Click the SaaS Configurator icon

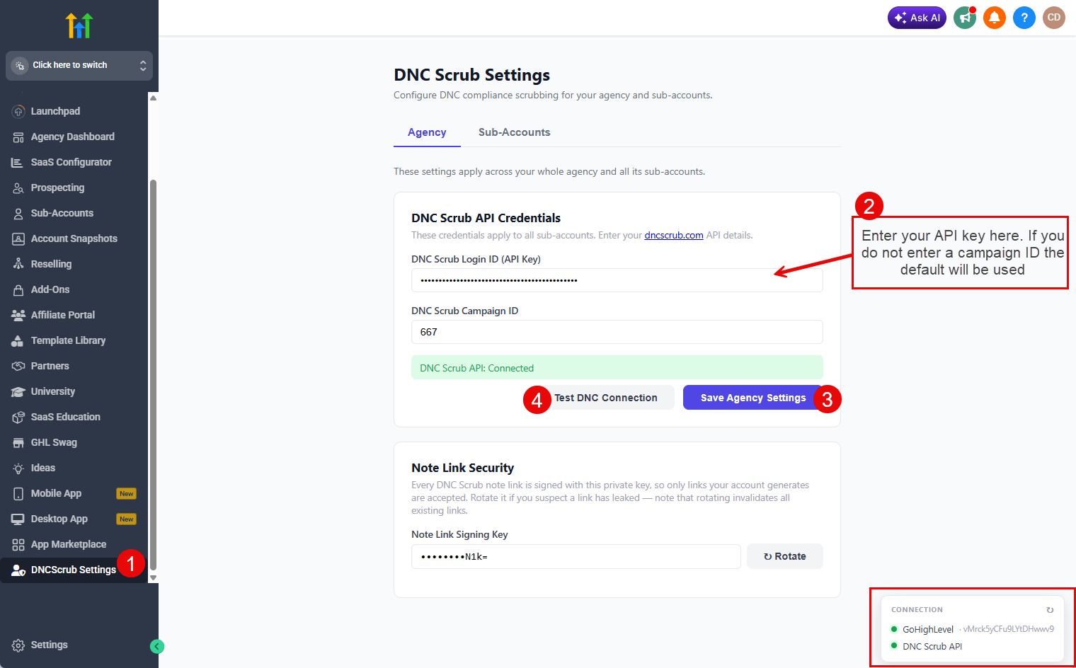coord(18,162)
